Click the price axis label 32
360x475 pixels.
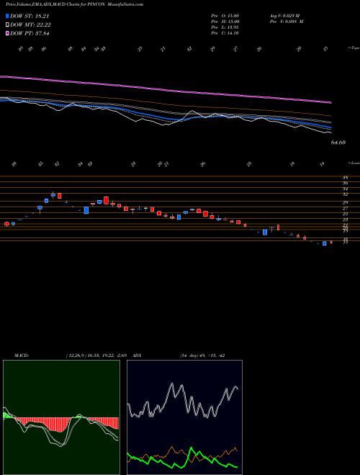tap(345, 194)
